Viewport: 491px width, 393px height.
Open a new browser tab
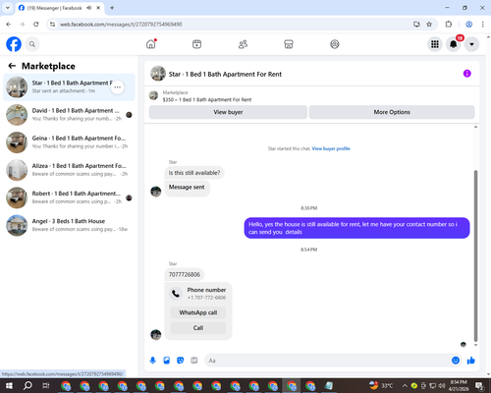tap(112, 8)
